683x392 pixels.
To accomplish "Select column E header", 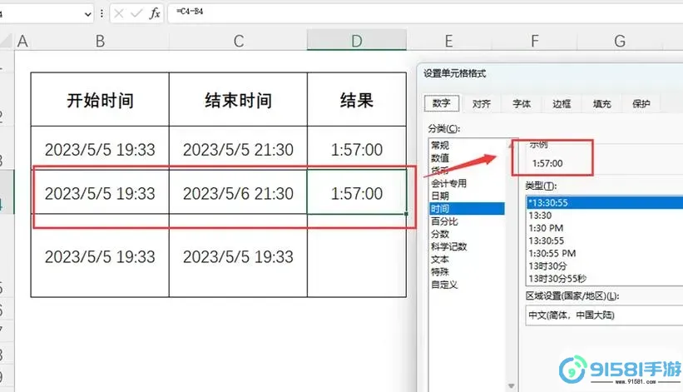I will click(x=448, y=41).
